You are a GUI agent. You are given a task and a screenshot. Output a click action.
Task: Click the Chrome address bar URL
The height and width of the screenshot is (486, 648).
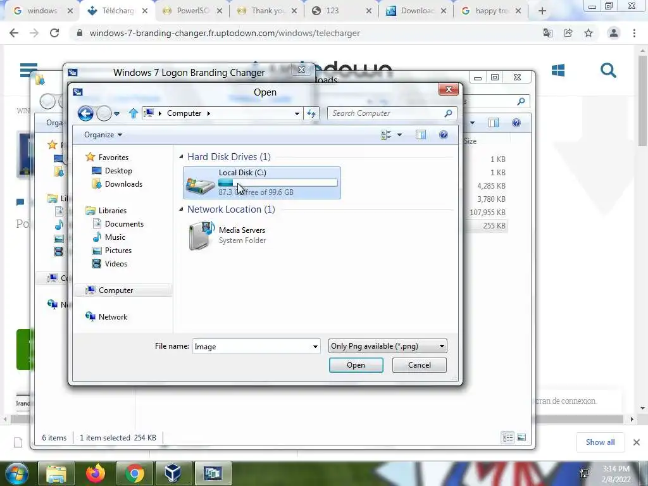click(225, 33)
